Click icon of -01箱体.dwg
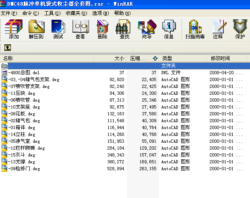Image resolution: width=250 pixels, height=198 pixels. pos(4,127)
